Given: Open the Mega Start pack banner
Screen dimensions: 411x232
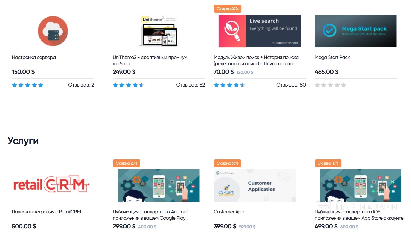Looking at the screenshot, I should point(355,31).
